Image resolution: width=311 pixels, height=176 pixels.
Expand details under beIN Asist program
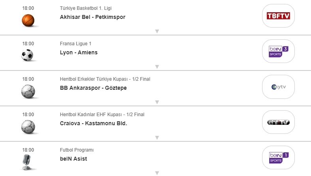pyautogui.click(x=157, y=173)
